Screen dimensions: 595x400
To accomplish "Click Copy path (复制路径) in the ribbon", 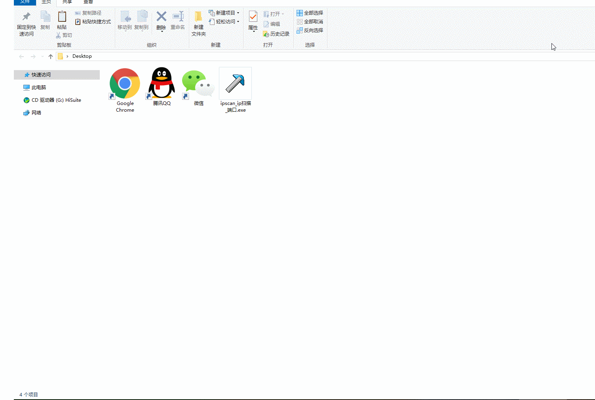I will (x=88, y=13).
